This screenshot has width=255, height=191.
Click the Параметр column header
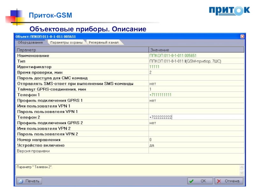(x=82, y=50)
